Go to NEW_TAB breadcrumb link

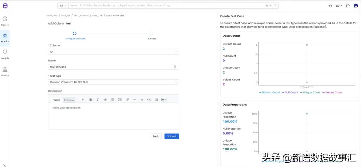97,15
